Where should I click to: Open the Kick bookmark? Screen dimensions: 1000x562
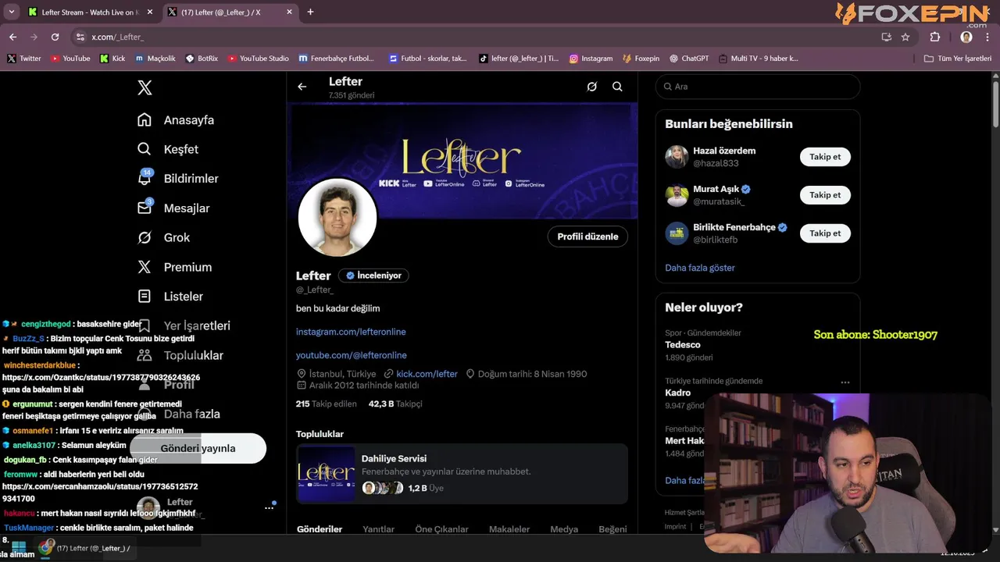tap(112, 59)
